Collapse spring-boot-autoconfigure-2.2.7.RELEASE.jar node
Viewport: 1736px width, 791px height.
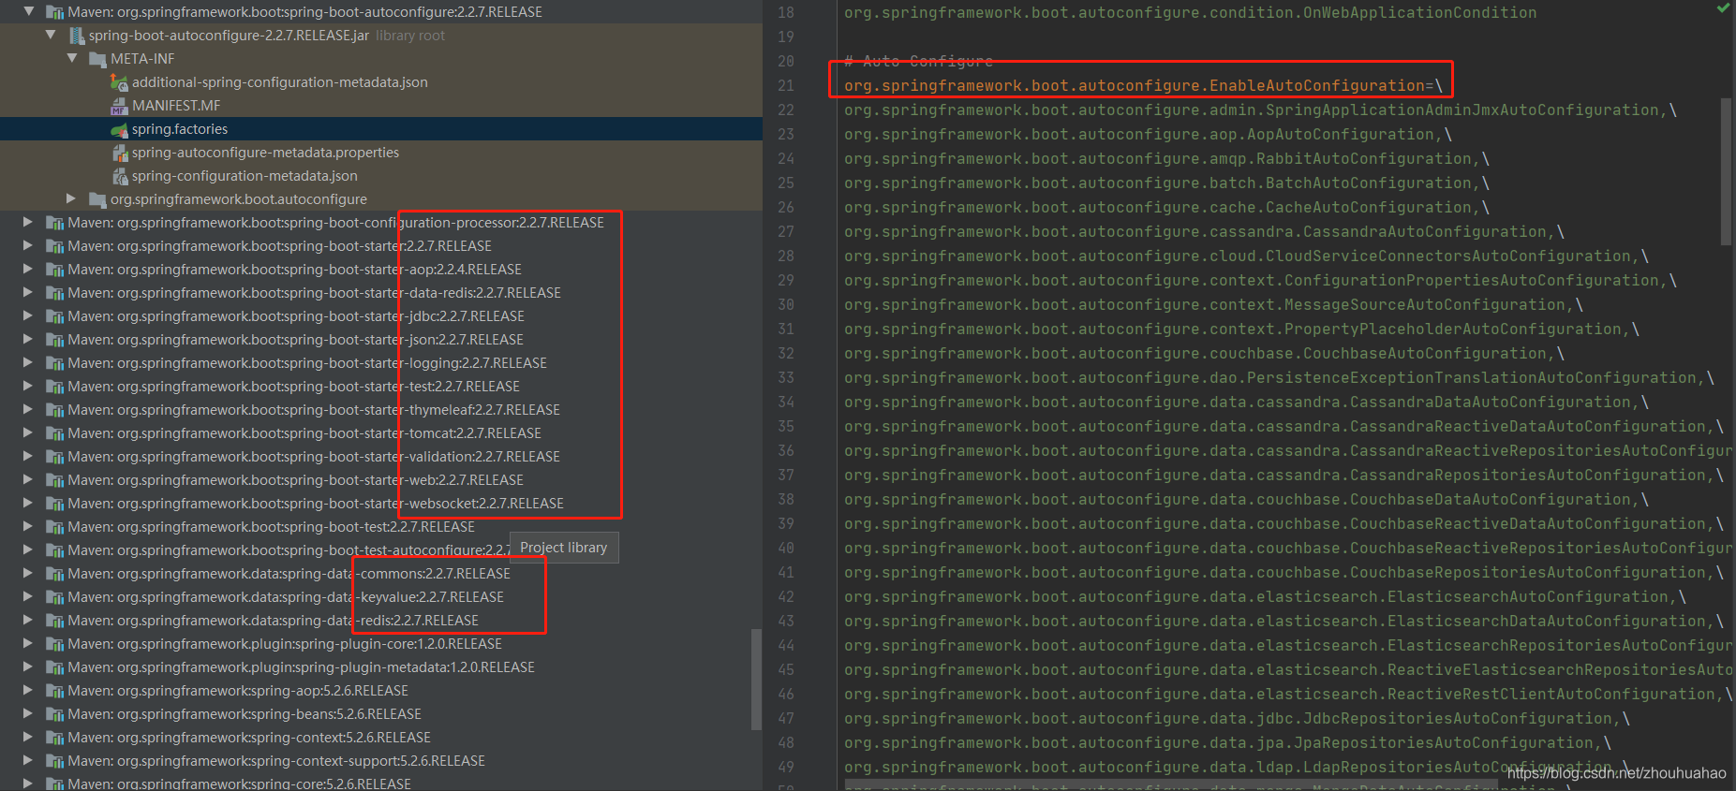point(51,36)
